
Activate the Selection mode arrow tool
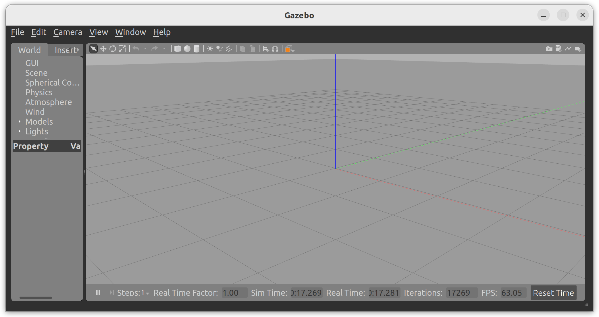click(x=93, y=49)
